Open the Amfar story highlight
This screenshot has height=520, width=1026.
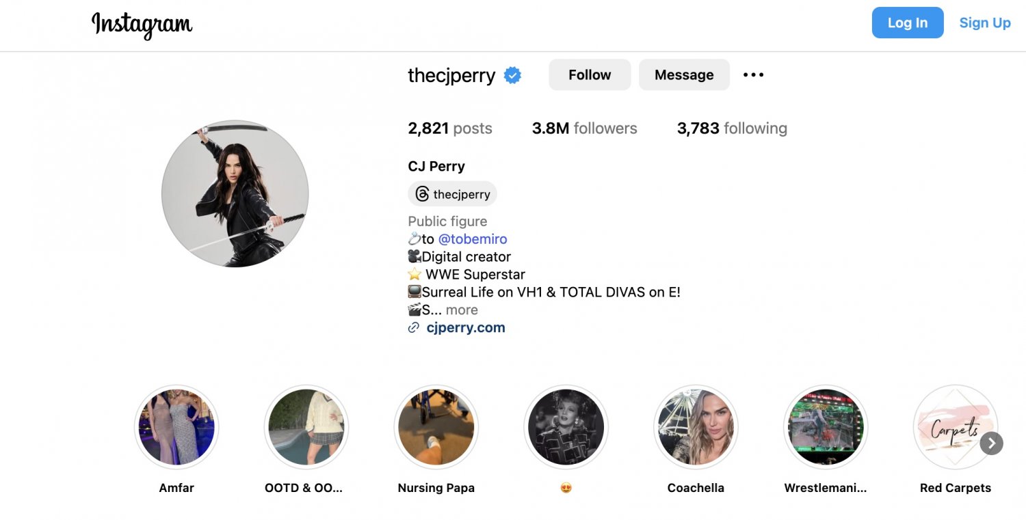[176, 427]
